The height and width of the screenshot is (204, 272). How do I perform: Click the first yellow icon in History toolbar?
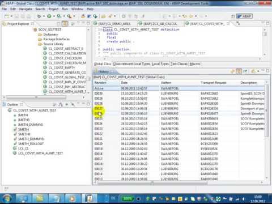pyautogui.click(x=232, y=71)
